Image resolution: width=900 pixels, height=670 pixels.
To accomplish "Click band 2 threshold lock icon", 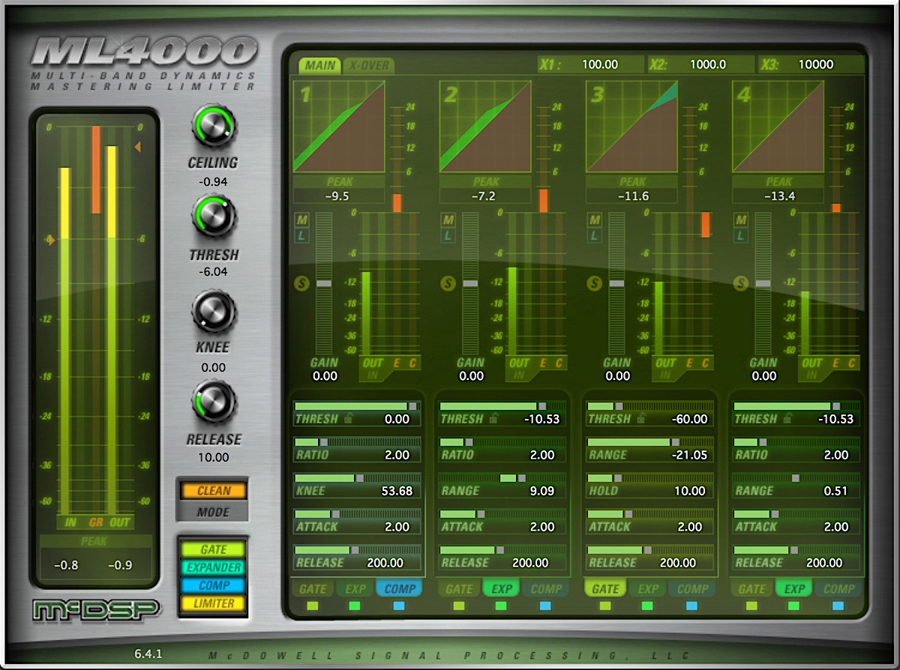I will pyautogui.click(x=494, y=419).
